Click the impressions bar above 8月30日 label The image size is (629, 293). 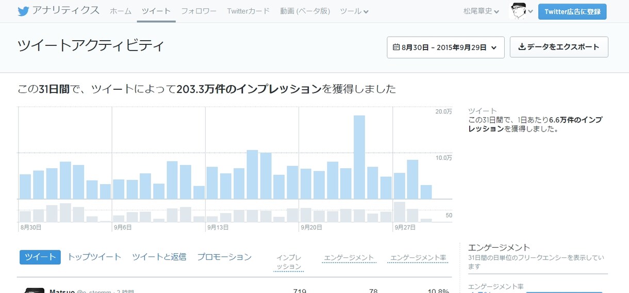(x=25, y=187)
